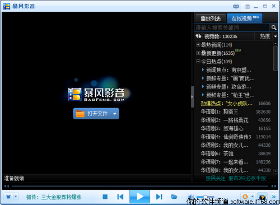Click the search keyword input field
280x205 pixels.
click(x=232, y=27)
